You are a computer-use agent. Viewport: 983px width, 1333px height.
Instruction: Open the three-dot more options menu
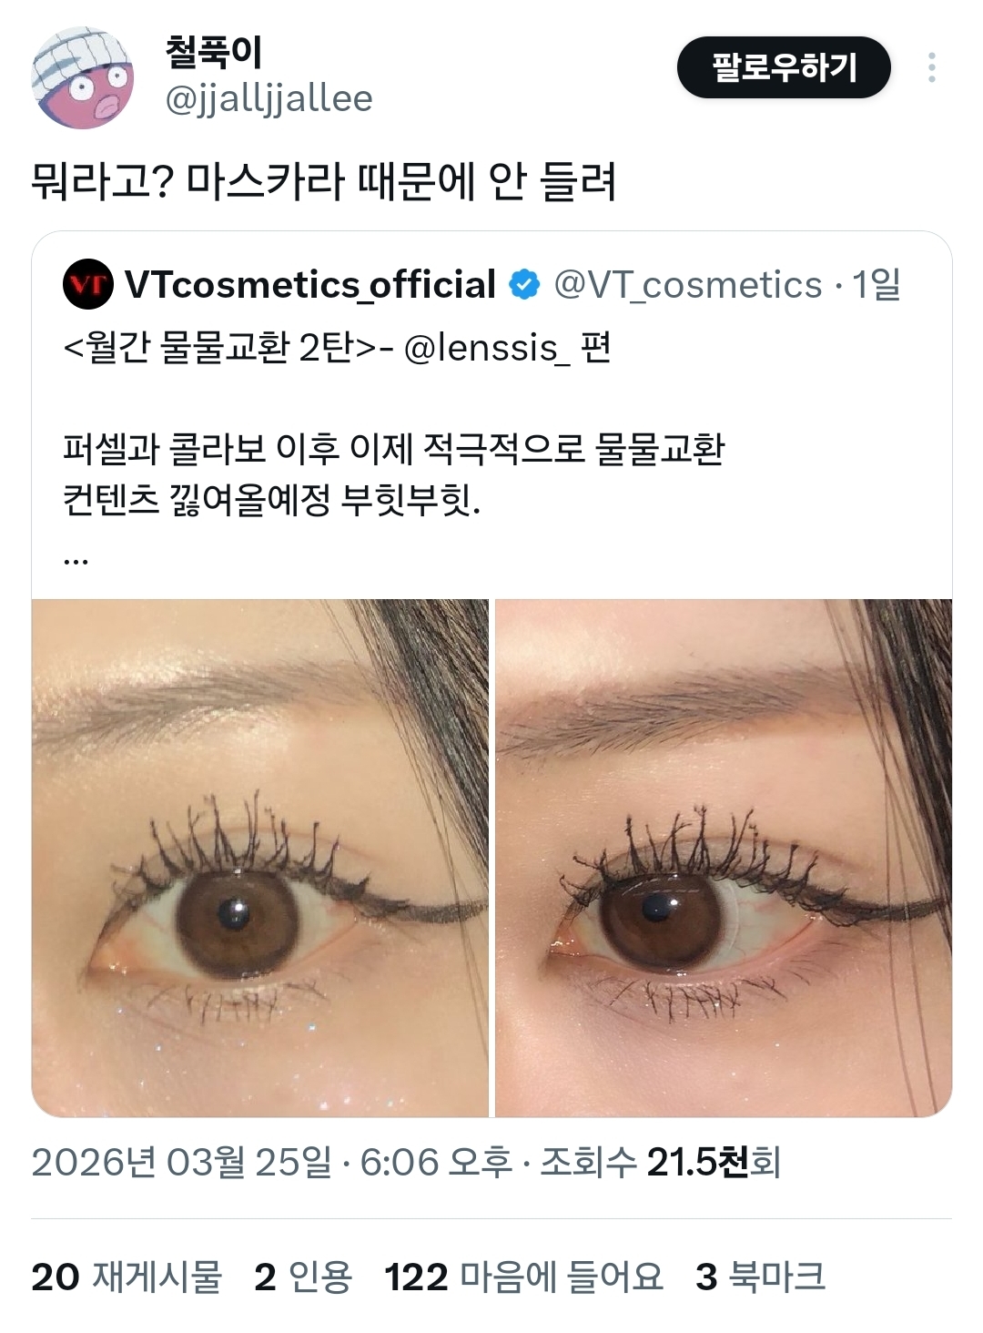coord(931,67)
